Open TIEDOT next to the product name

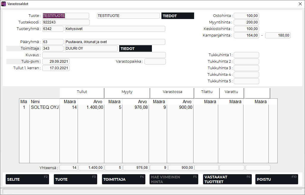pos(177,16)
